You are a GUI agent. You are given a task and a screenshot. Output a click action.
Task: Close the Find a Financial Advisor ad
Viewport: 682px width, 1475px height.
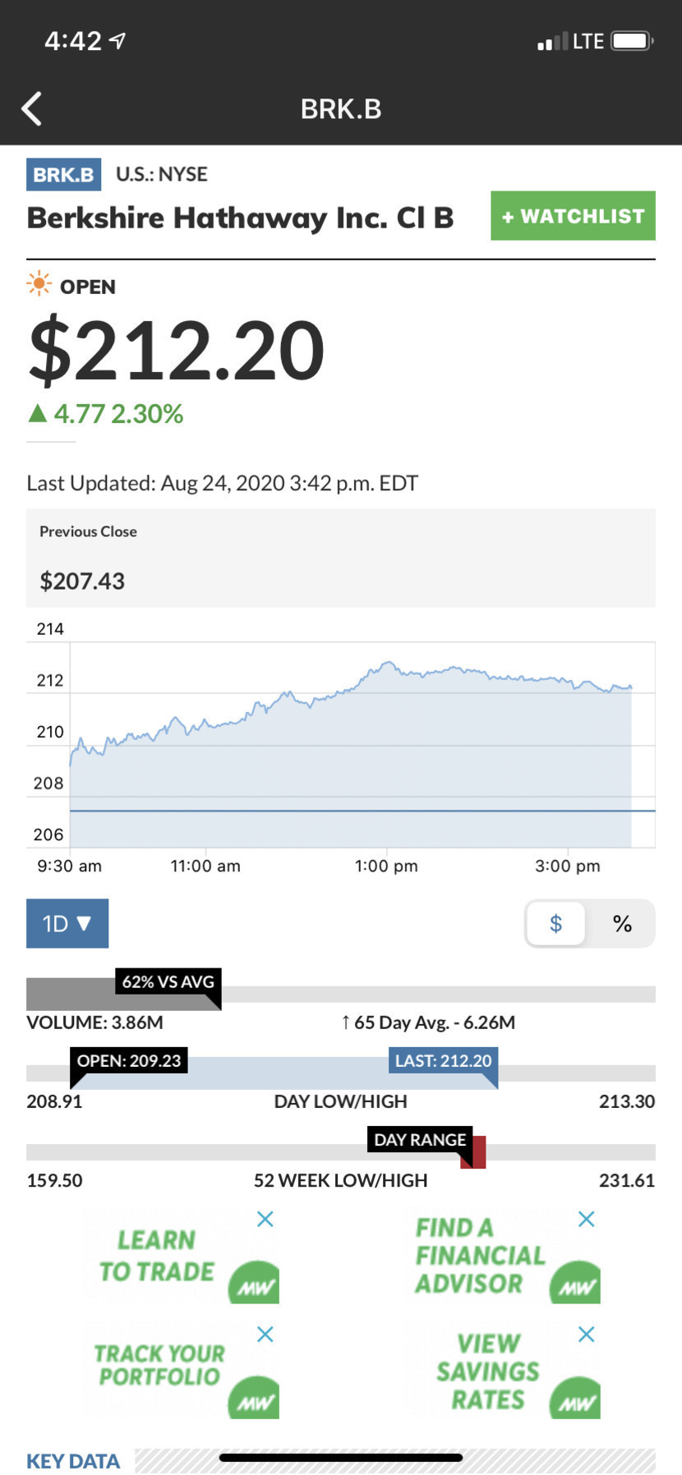pos(586,1219)
